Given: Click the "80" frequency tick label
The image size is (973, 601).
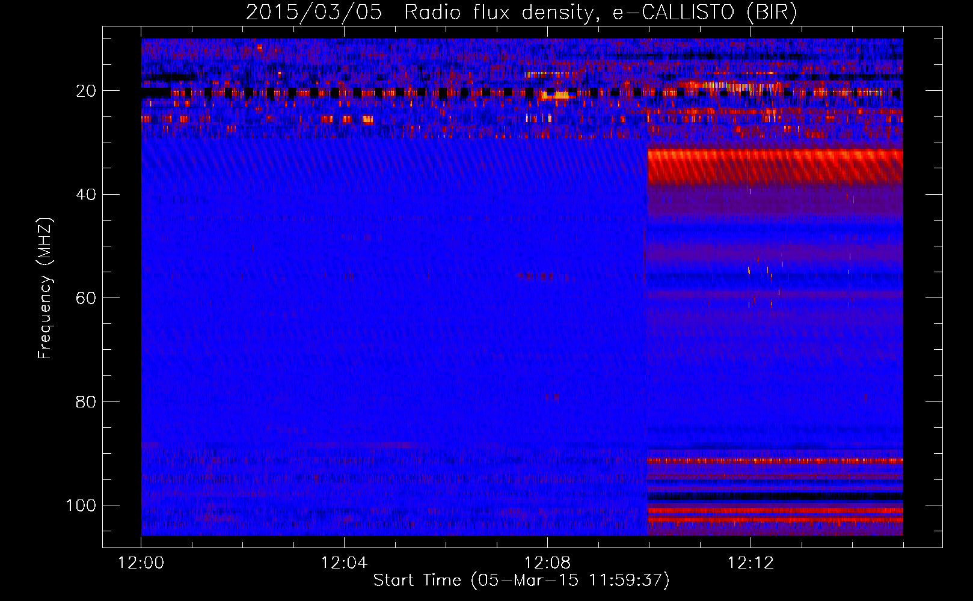Looking at the screenshot, I should pyautogui.click(x=86, y=402).
